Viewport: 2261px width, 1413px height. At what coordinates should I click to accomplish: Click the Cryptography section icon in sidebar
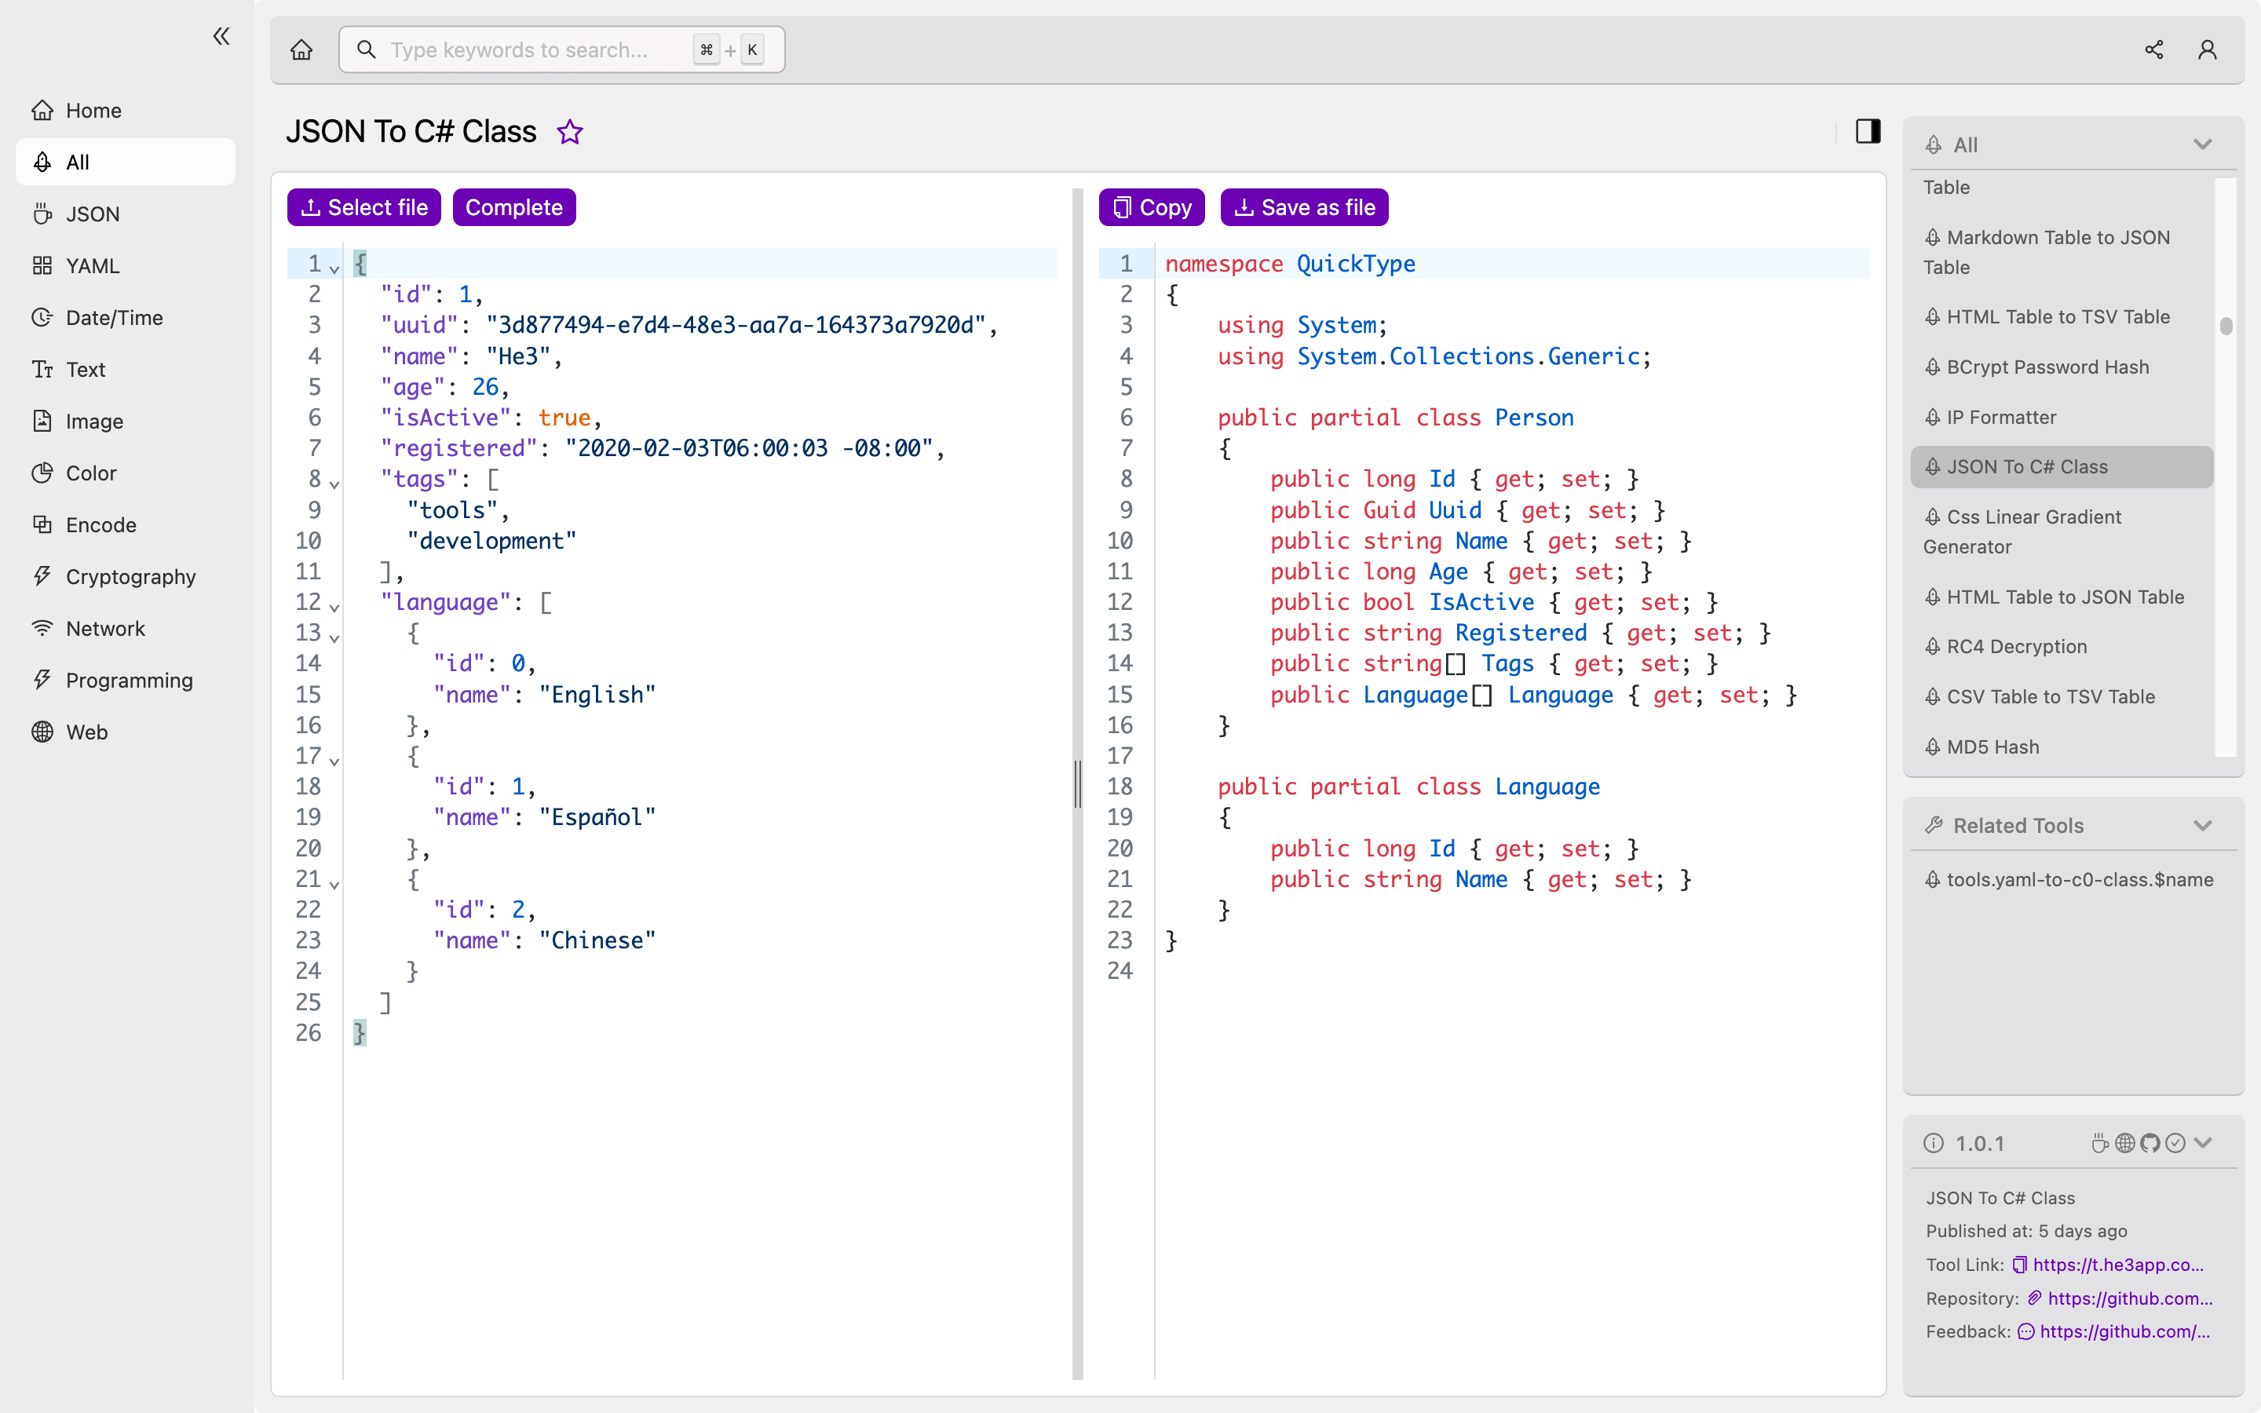click(x=41, y=575)
